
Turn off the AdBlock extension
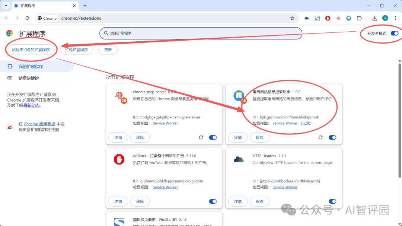coord(213,201)
